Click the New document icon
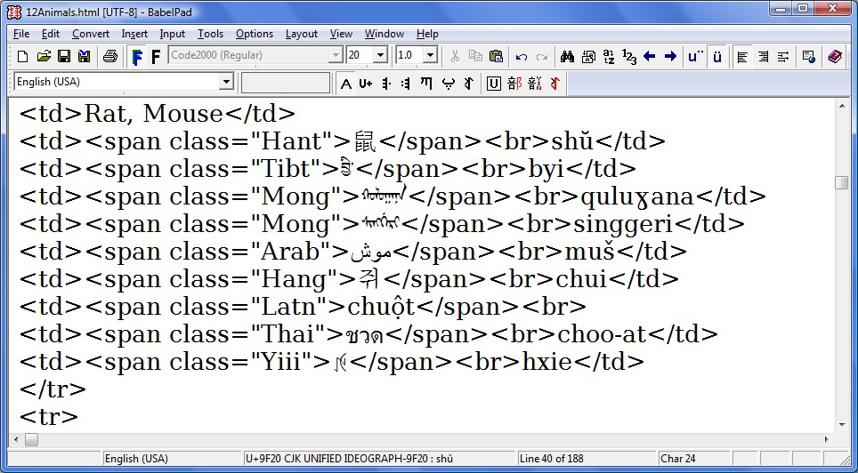The height and width of the screenshot is (473, 858). pyautogui.click(x=22, y=56)
